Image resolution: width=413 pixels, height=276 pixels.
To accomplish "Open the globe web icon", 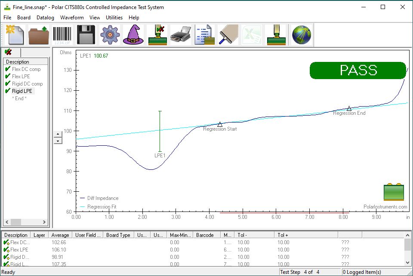I will click(302, 35).
